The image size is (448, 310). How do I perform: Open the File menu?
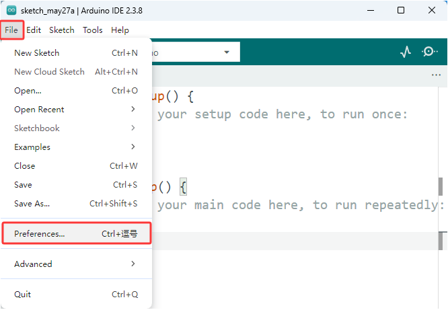pos(11,30)
